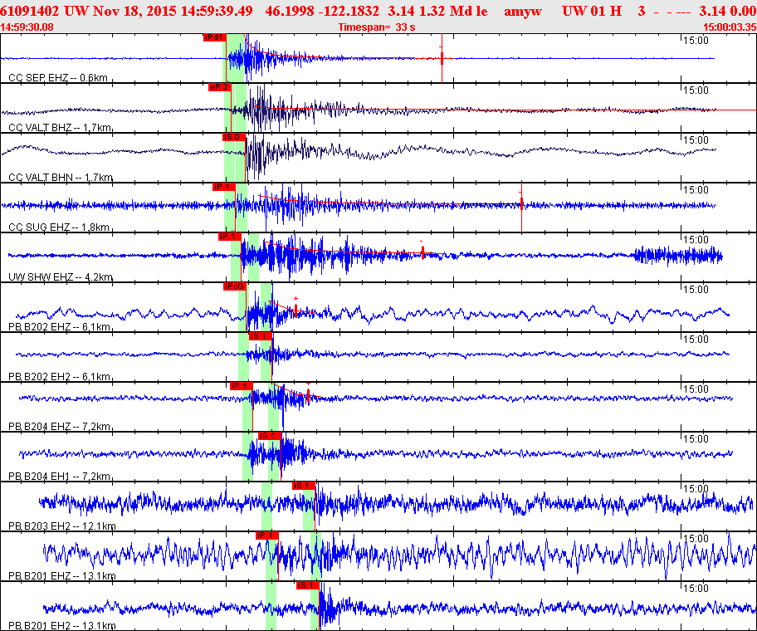This screenshot has height=631, width=757.
Task: Select the 'PB B201 EHZ -- 13.1km' channel label
Action: coord(61,575)
